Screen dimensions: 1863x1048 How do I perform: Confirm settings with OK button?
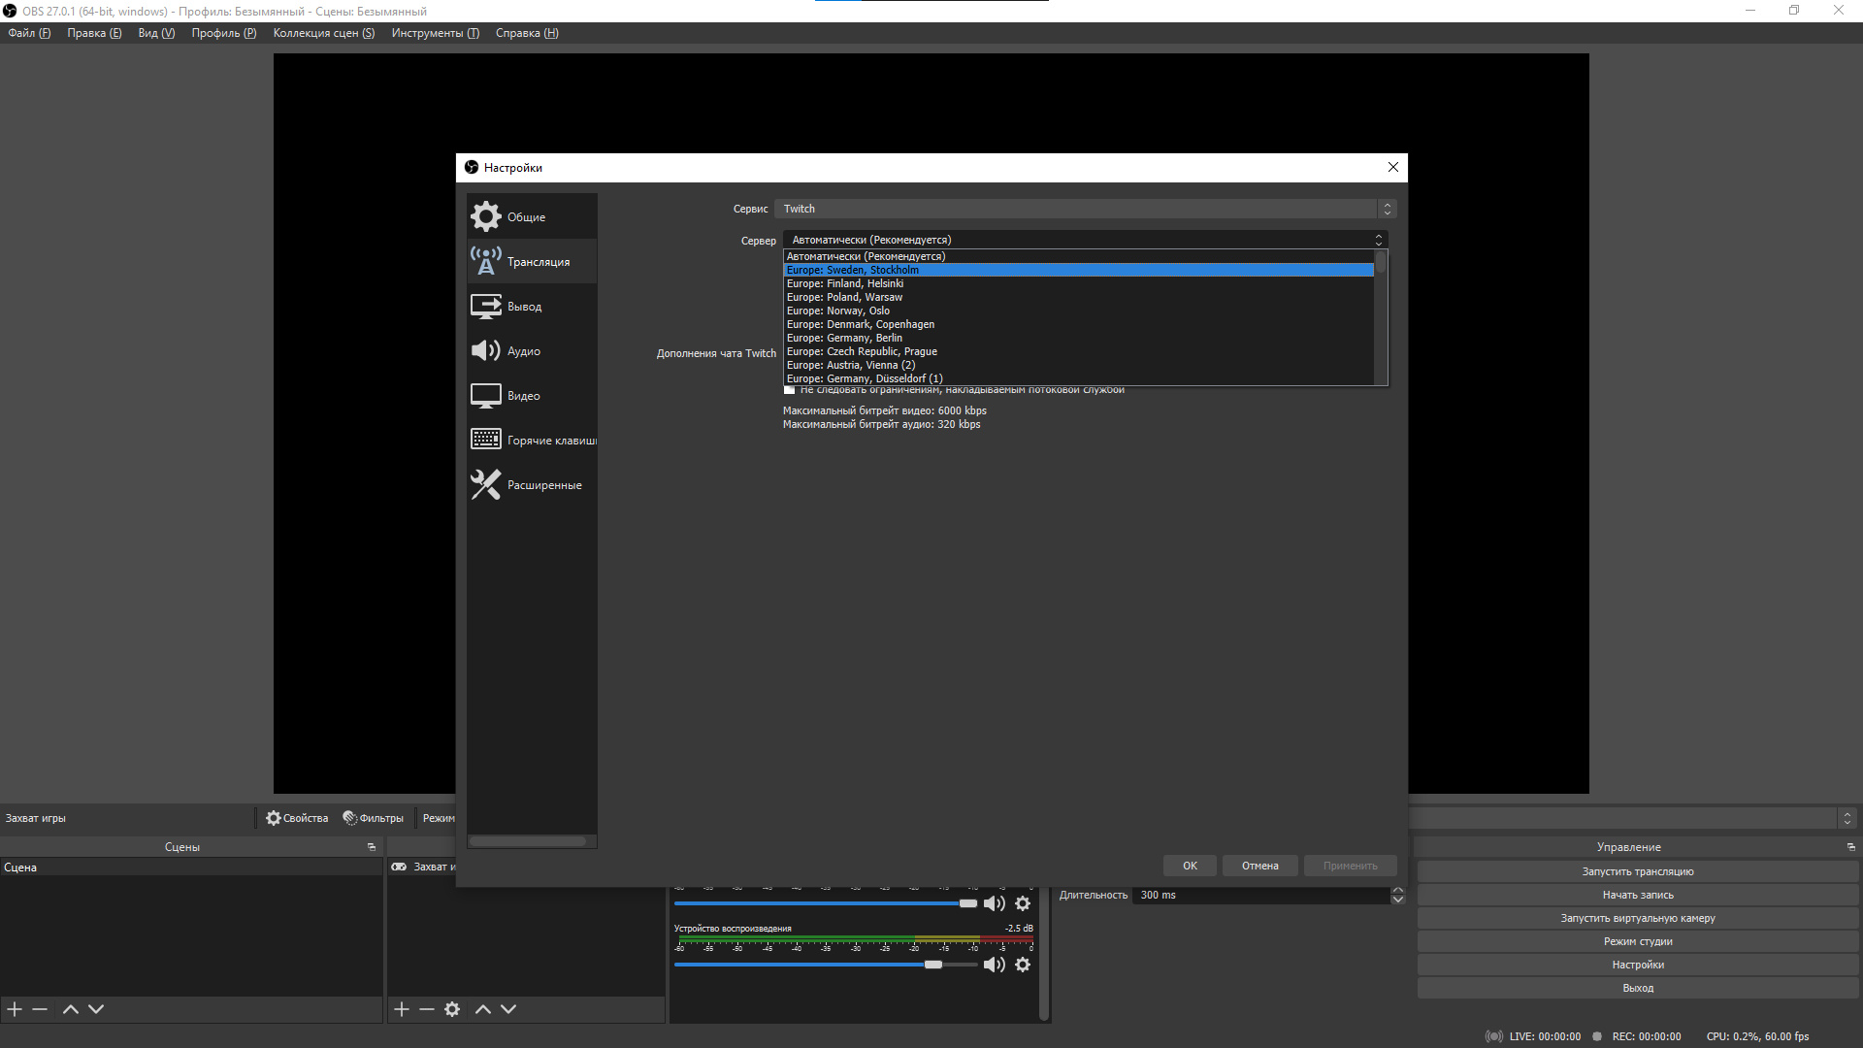pyautogui.click(x=1190, y=866)
